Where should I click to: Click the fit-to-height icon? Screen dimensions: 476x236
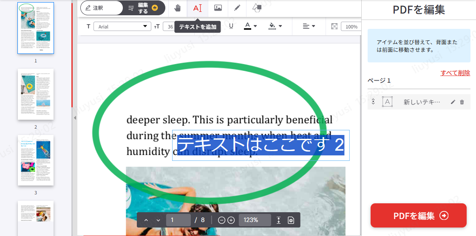[279, 220]
